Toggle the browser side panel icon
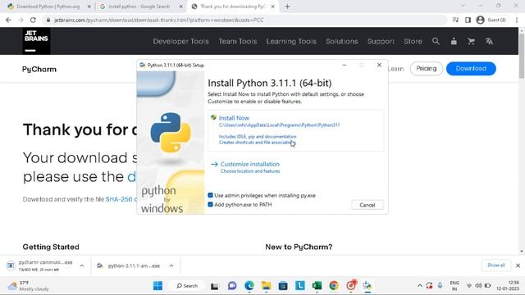525x295 pixels. tap(468, 20)
